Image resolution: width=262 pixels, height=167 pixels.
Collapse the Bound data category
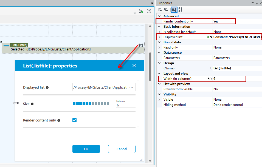(x=159, y=42)
